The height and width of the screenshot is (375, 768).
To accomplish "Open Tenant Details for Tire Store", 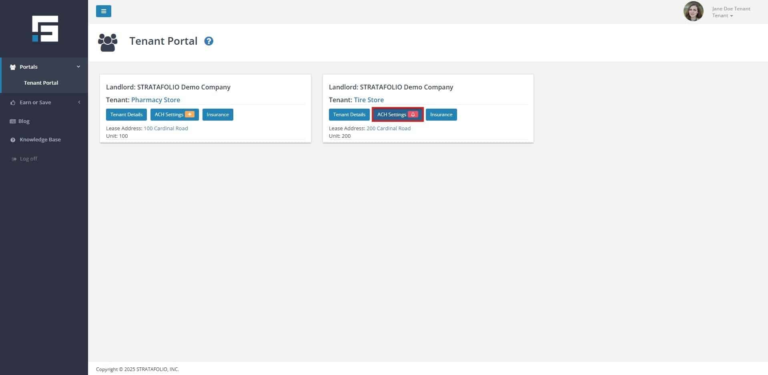I will tap(349, 115).
